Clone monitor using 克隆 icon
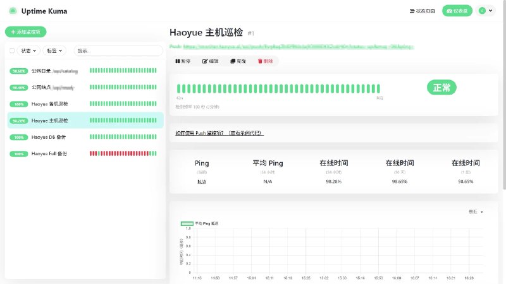 [x=238, y=61]
